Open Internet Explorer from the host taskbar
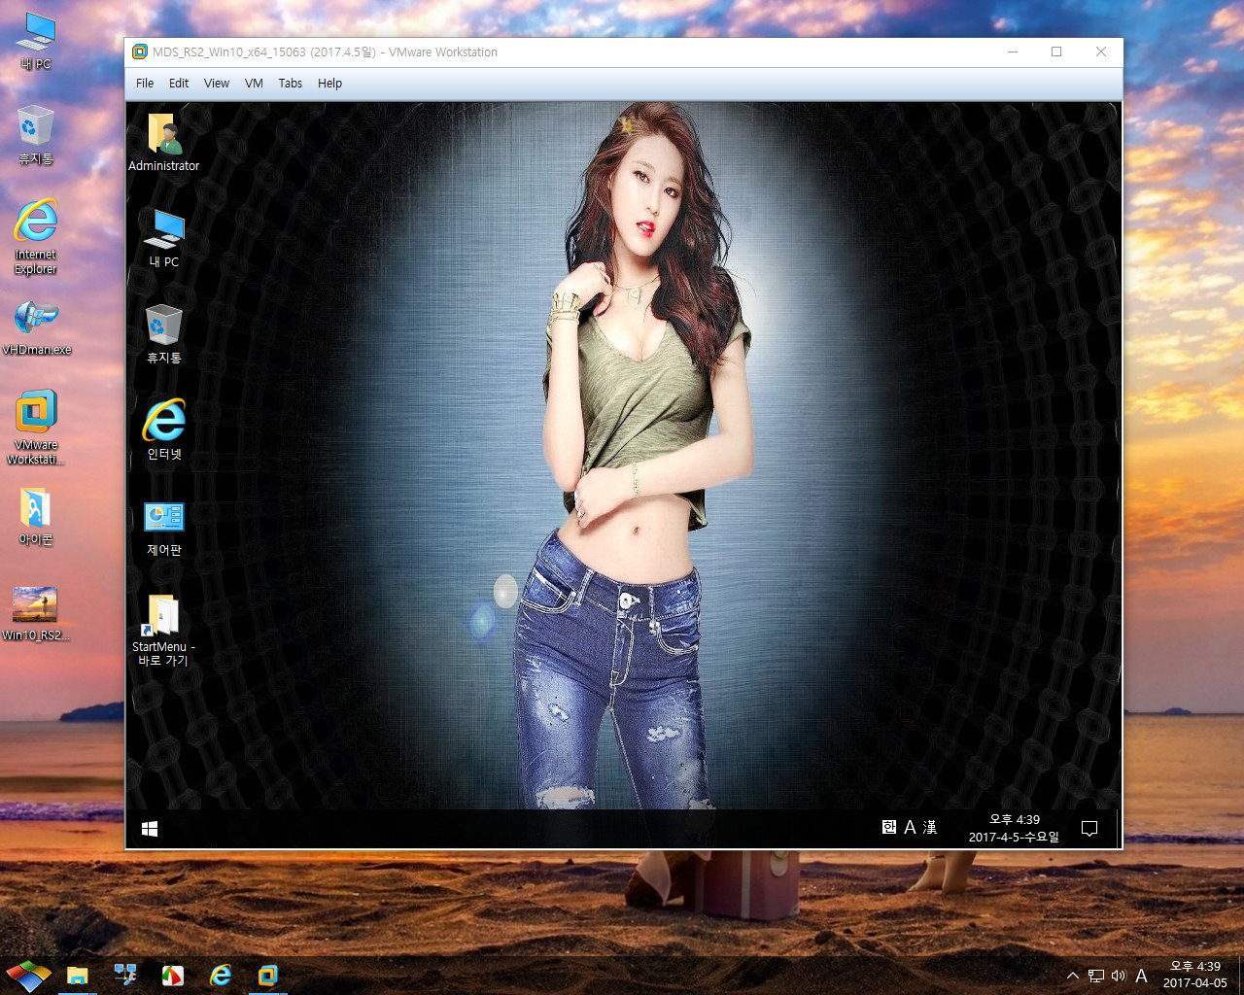1244x995 pixels. pos(221,975)
